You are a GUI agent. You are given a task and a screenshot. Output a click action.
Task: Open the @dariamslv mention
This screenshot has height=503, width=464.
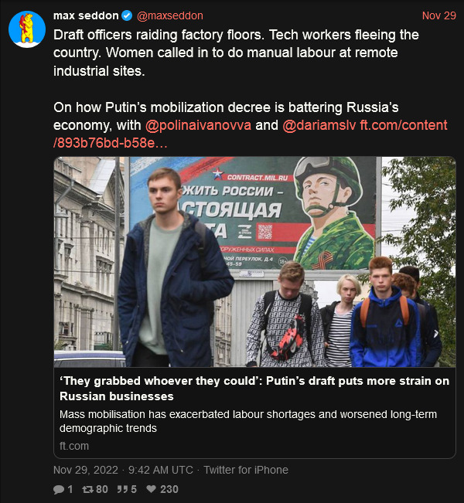pos(319,125)
